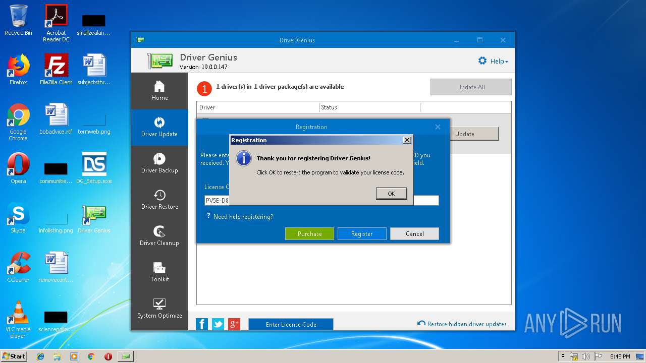The image size is (646, 363).
Task: Expand the Help dropdown menu
Action: [x=499, y=62]
